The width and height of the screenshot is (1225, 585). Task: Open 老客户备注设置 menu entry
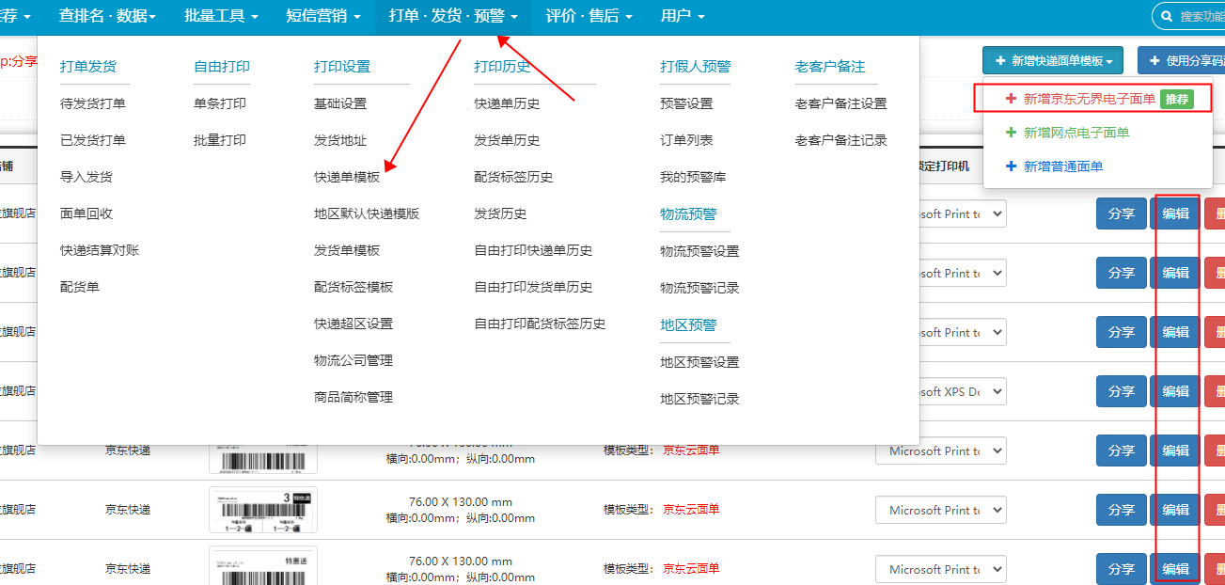tap(840, 103)
